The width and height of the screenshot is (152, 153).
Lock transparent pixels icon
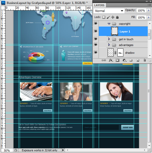(104, 17)
